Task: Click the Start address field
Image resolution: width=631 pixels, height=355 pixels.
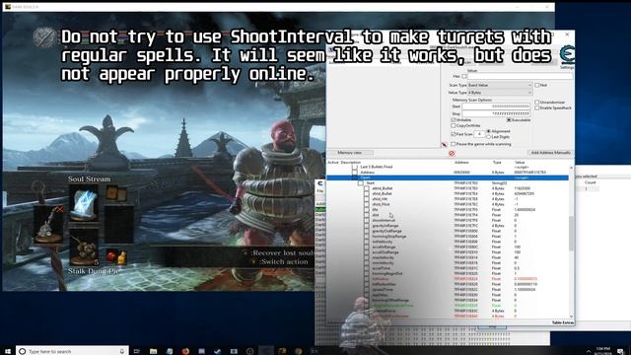Action: pyautogui.click(x=496, y=106)
